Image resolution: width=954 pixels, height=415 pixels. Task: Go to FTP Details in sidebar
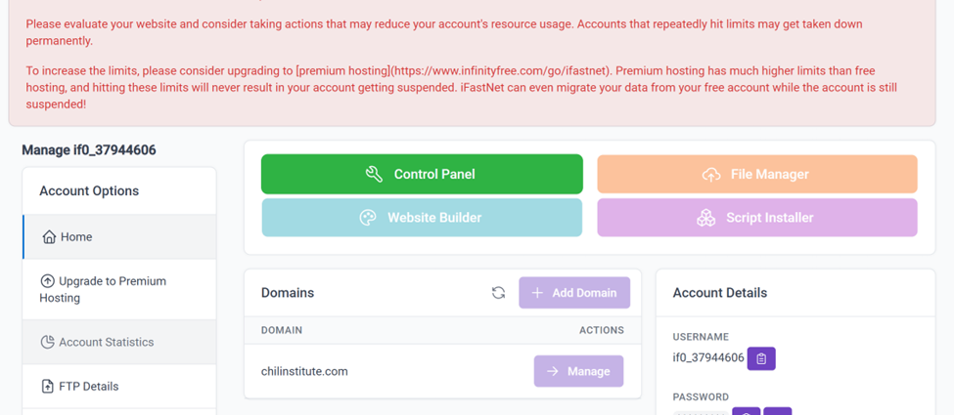click(88, 387)
